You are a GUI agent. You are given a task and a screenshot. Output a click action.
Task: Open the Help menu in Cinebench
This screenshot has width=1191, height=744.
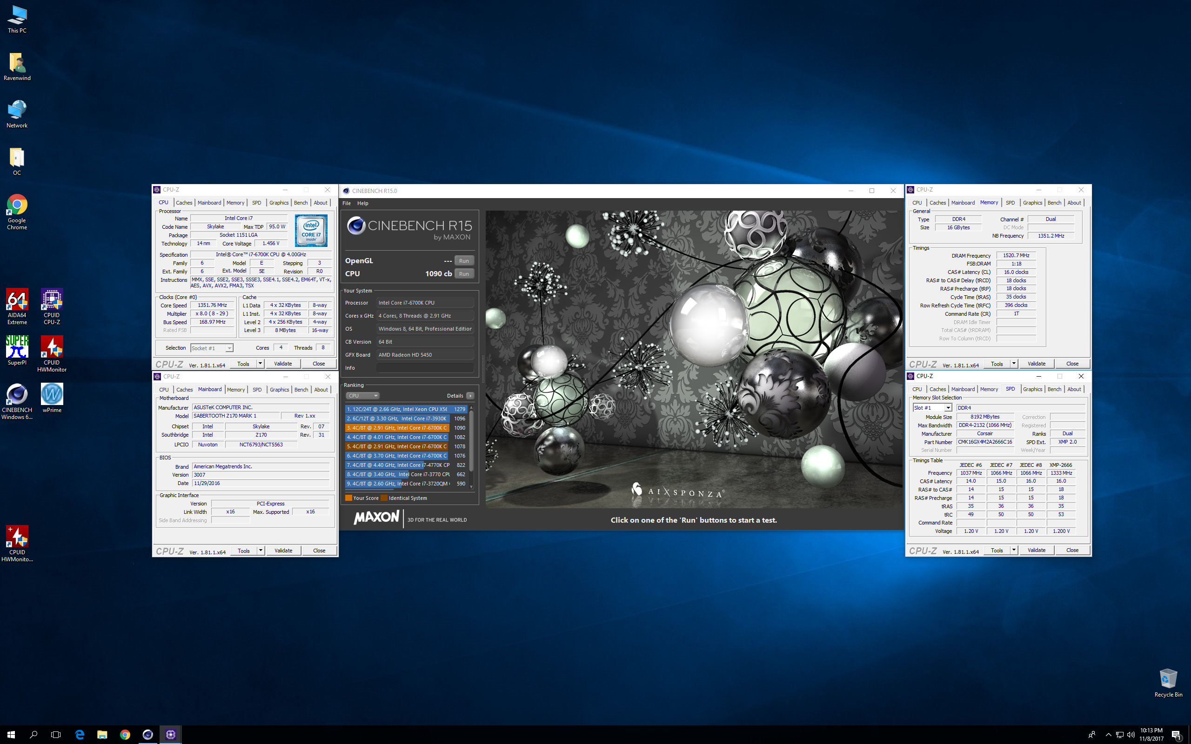[x=363, y=203]
